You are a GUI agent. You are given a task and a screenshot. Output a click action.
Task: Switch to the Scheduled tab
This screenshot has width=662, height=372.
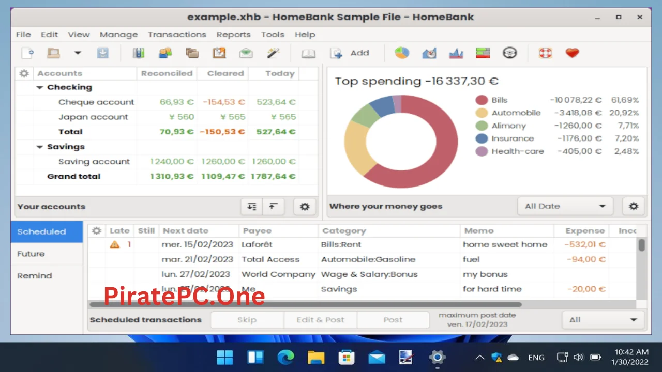pos(47,232)
